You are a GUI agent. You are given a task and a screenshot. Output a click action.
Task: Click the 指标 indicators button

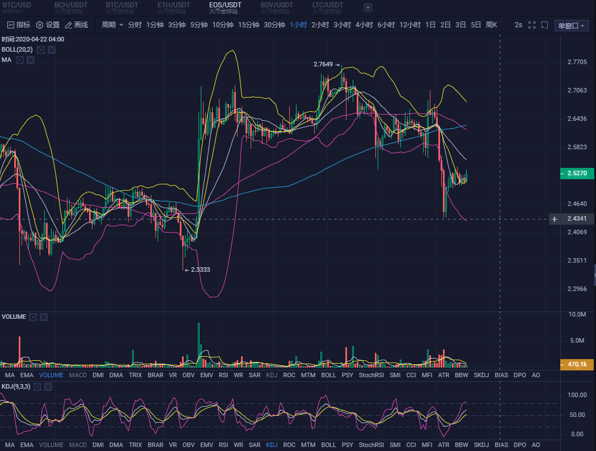pyautogui.click(x=19, y=25)
